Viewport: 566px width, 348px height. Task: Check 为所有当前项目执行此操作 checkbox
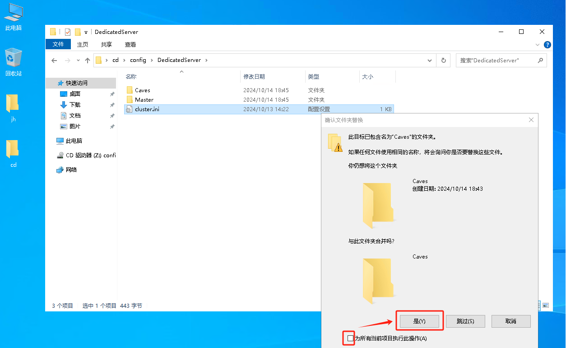(x=351, y=339)
